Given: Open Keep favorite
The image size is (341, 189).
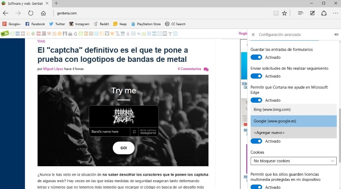Looking at the screenshot, I should (120, 24).
